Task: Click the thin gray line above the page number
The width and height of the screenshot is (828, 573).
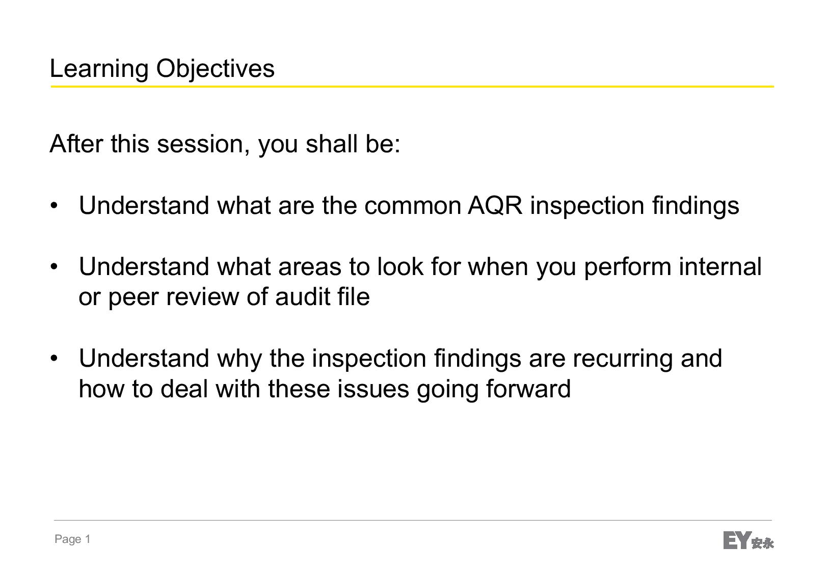Action: pyautogui.click(x=413, y=520)
